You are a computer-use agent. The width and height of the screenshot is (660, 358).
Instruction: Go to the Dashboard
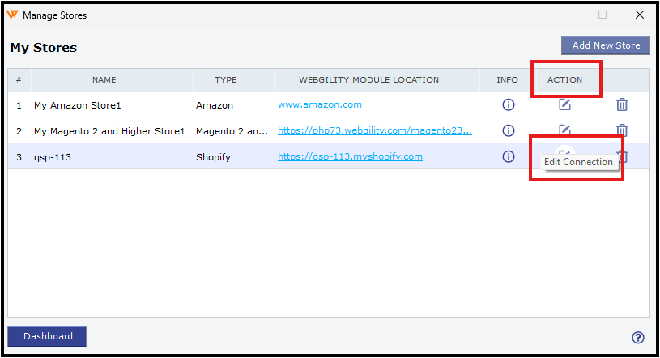tap(47, 336)
